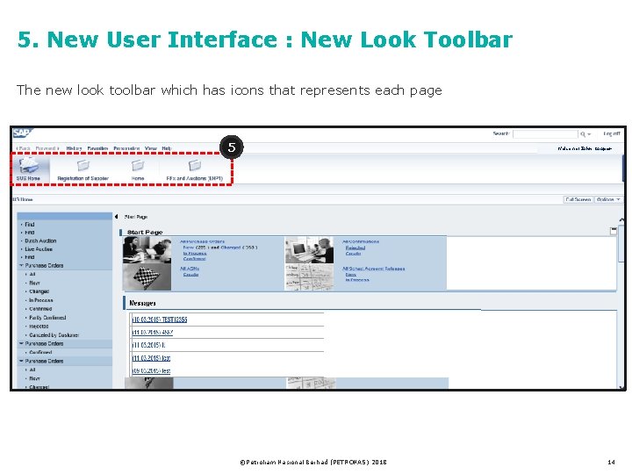The image size is (632, 474).
Task: Select All under first Purchase Orders
Action: click(32, 274)
